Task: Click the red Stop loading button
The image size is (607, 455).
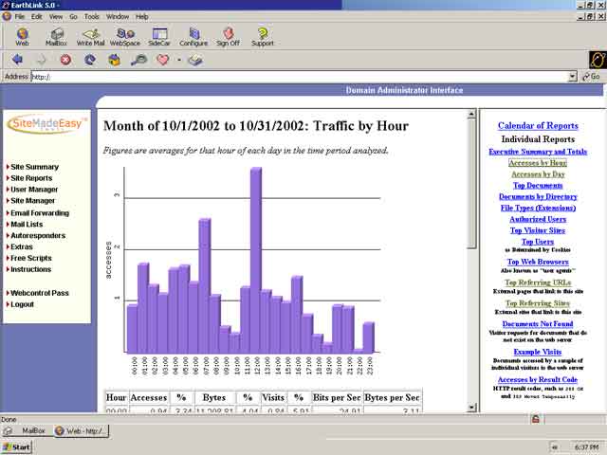Action: click(x=65, y=60)
